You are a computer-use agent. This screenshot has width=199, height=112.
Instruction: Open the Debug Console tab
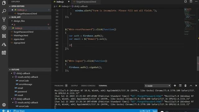coord(88,86)
